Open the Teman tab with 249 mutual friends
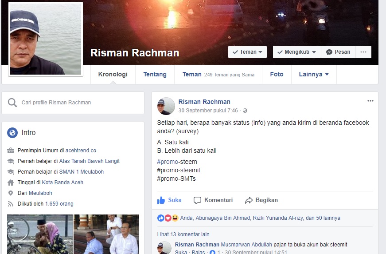386x254 pixels. pos(218,74)
